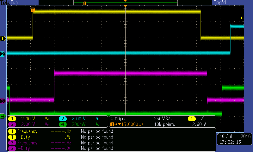Click channel 2 2.00 V scale value
Screen dimensions: 253x152
click(78, 119)
